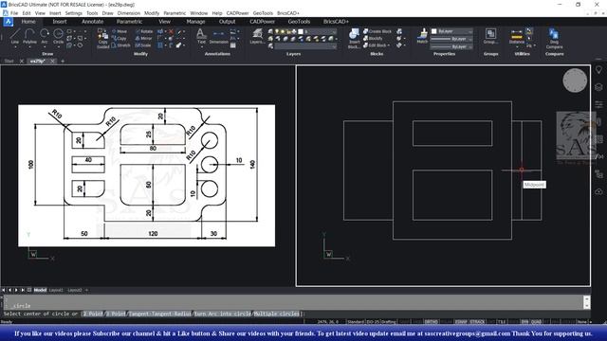Expand the Text tool dropdown arrow
The height and width of the screenshot is (341, 607).
click(x=201, y=47)
